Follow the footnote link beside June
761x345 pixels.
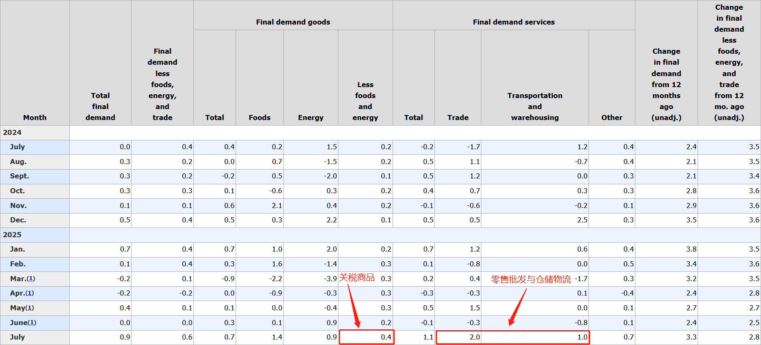[x=32, y=323]
